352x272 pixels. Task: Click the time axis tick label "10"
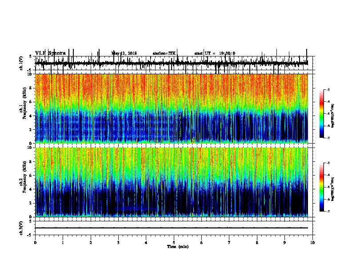(312, 243)
